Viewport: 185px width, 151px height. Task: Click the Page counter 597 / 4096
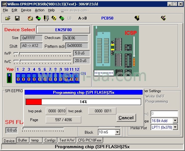[x=63, y=120]
